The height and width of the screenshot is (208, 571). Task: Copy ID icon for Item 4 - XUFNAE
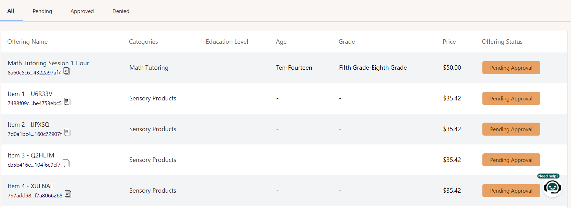point(68,194)
